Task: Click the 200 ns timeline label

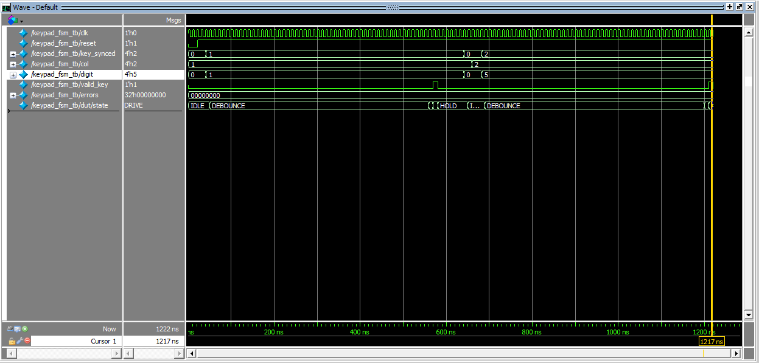Action: tap(273, 332)
